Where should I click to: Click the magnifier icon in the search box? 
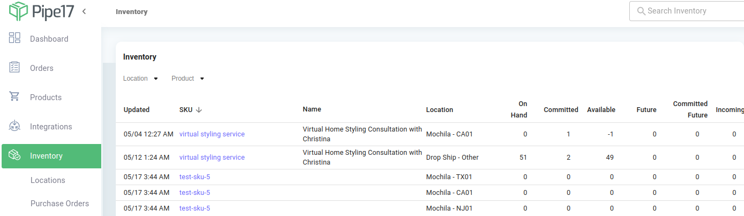pos(641,11)
